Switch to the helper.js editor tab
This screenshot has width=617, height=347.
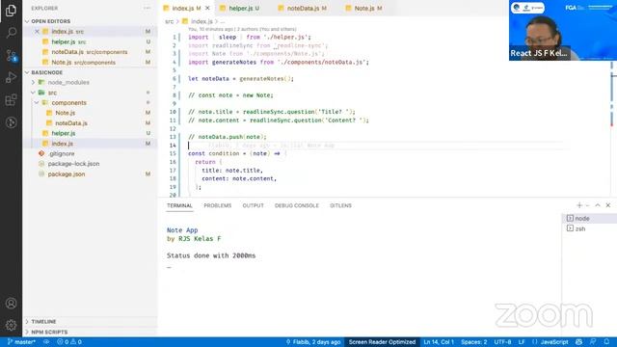pyautogui.click(x=241, y=8)
